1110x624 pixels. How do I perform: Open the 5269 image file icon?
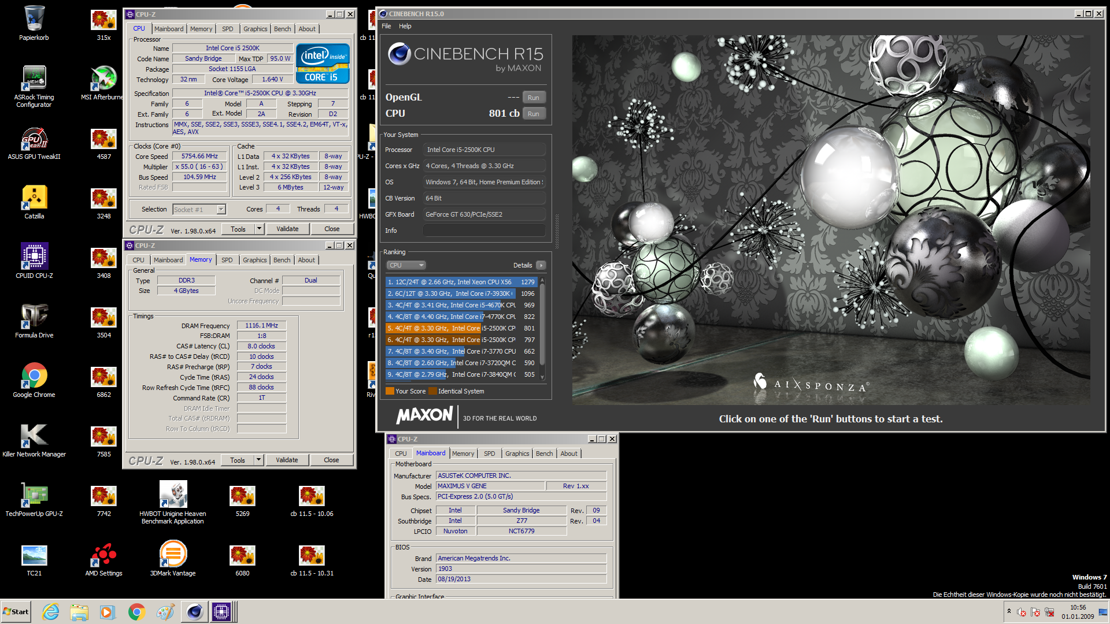coord(242,501)
